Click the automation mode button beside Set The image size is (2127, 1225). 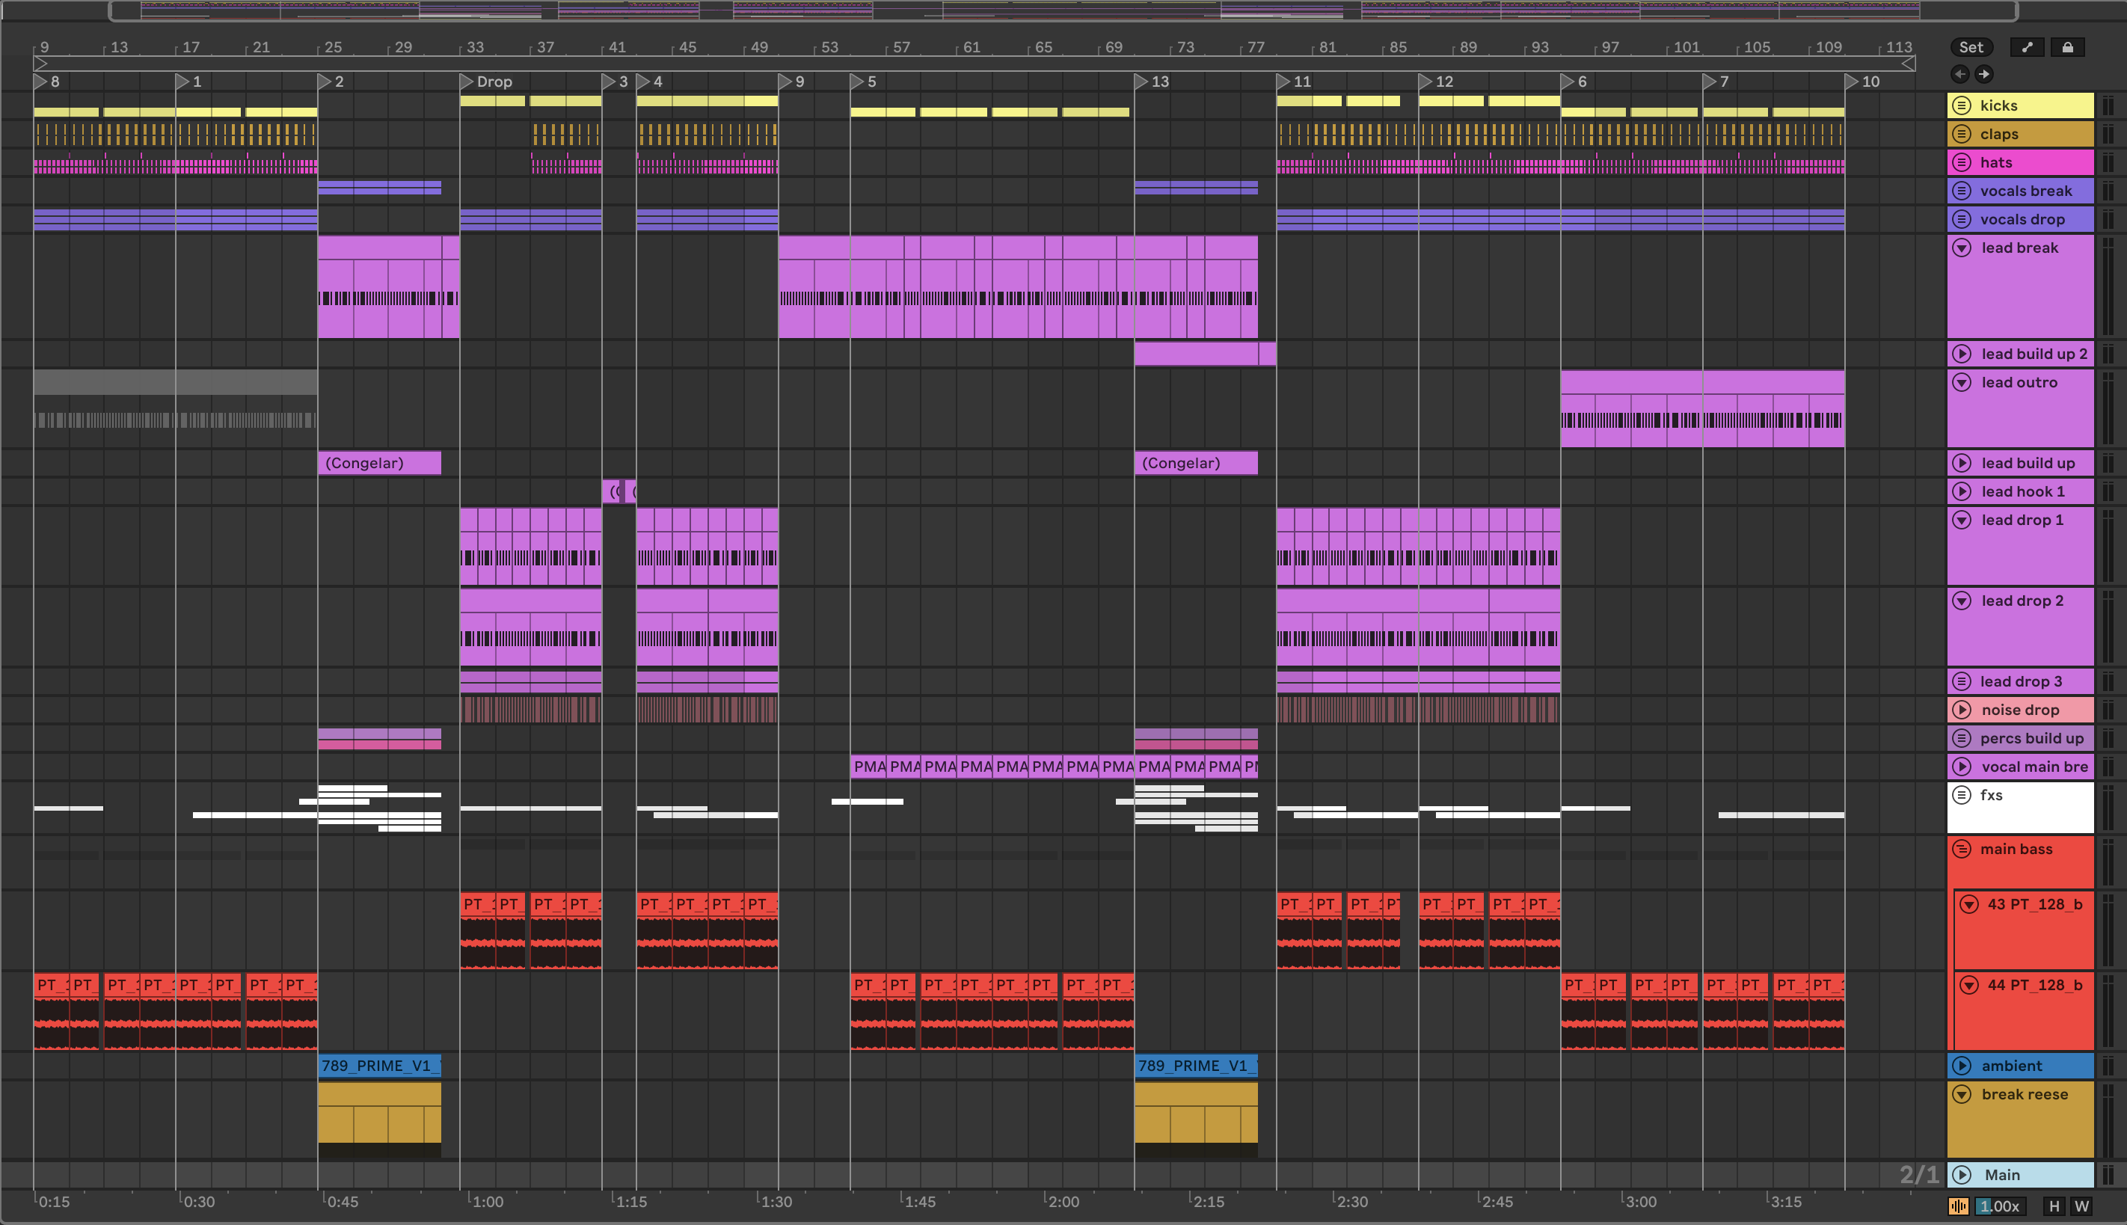[x=2027, y=47]
